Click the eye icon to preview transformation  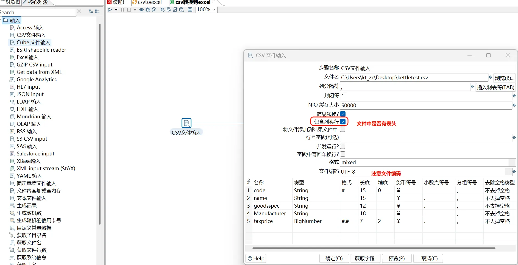point(141,10)
